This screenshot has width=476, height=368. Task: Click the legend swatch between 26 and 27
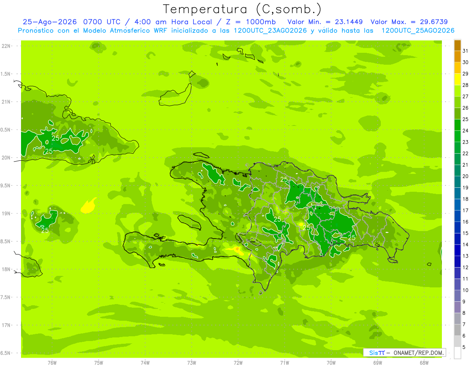pyautogui.click(x=457, y=102)
